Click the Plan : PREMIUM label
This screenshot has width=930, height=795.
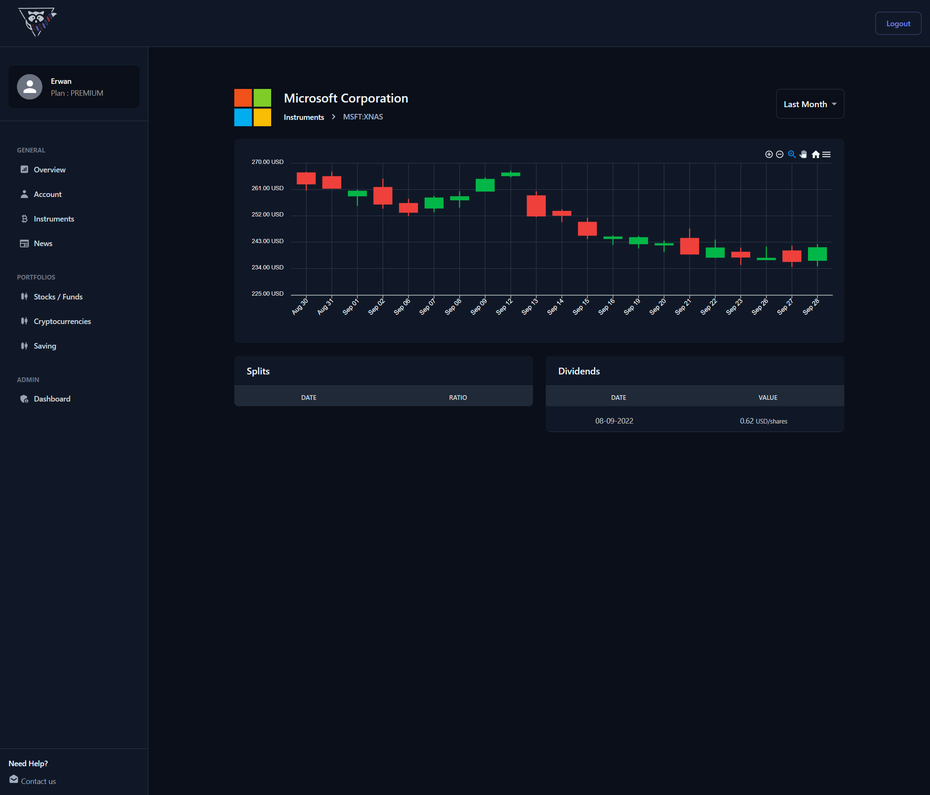point(77,93)
